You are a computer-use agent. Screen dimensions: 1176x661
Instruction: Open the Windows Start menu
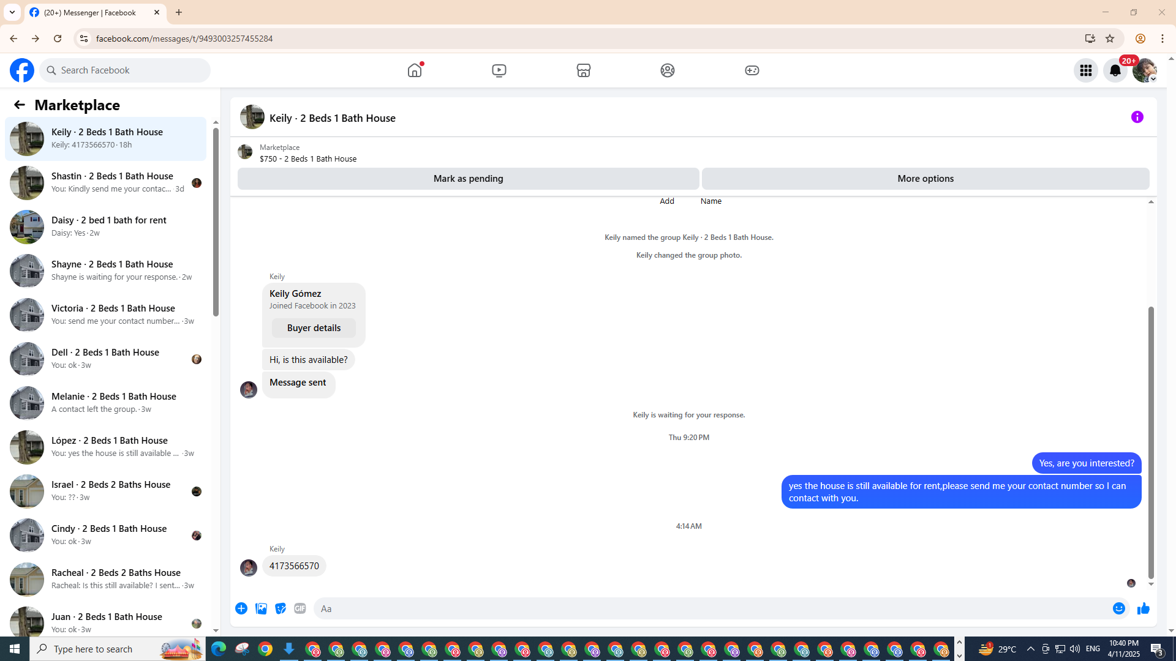[15, 649]
